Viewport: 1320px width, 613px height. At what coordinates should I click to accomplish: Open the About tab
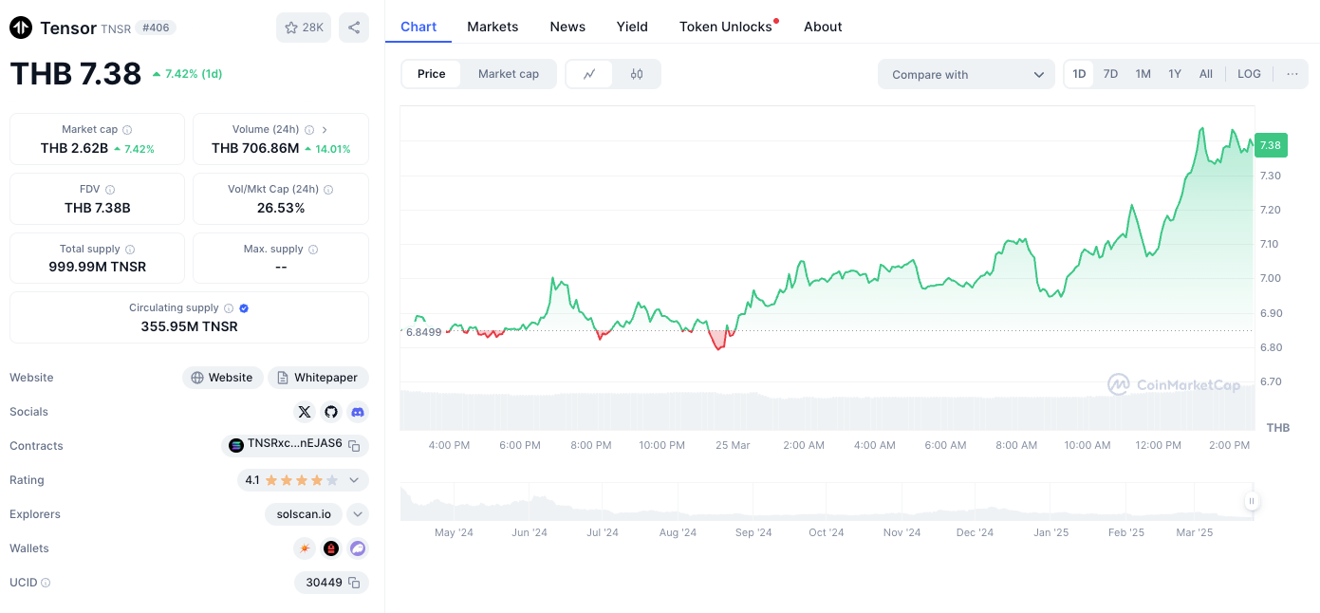(x=823, y=27)
